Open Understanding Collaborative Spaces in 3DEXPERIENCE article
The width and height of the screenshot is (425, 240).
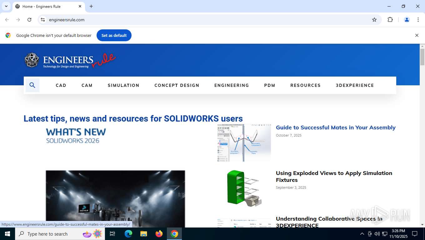tap(329, 222)
